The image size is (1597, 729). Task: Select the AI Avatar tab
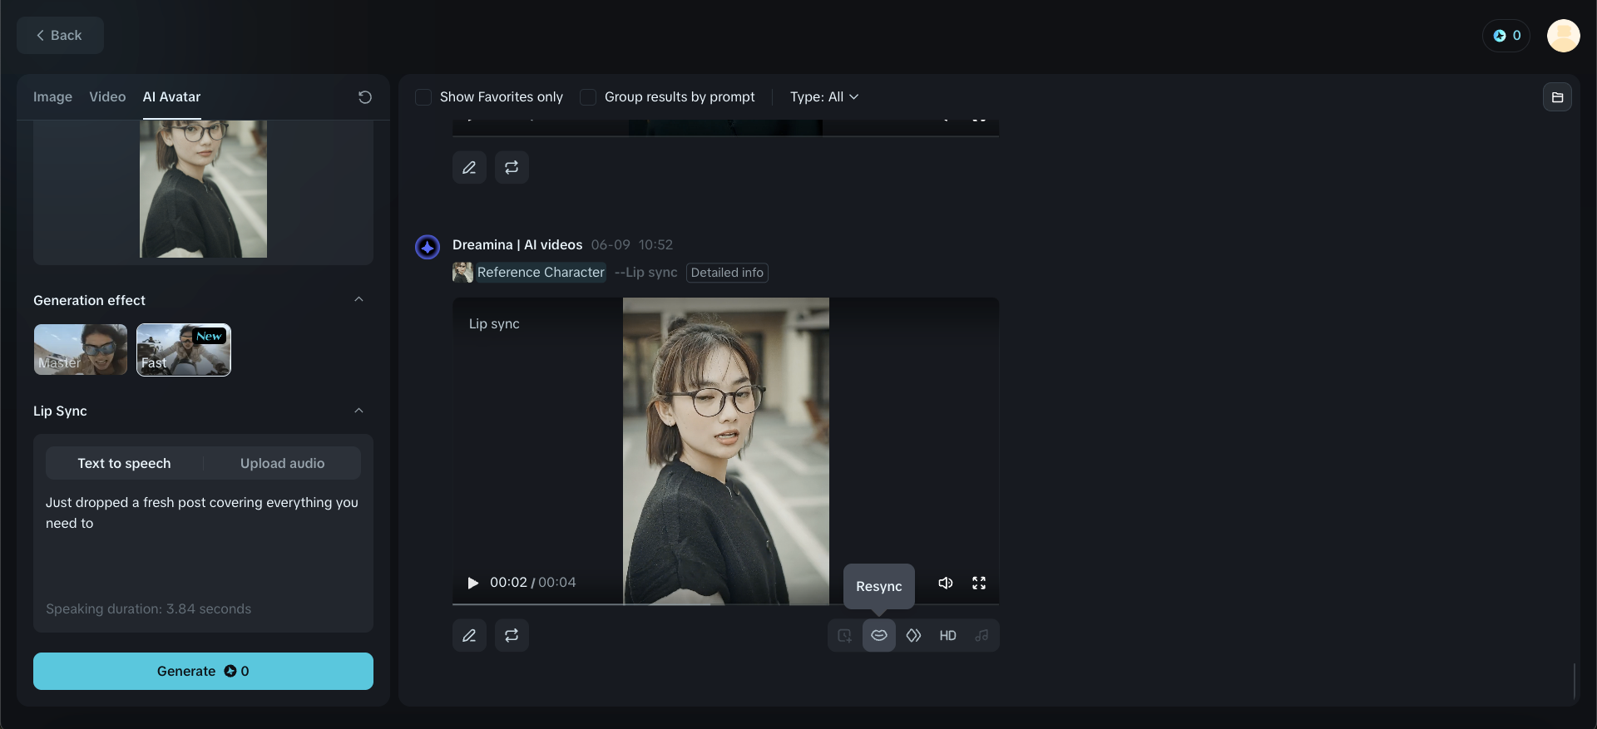(171, 97)
